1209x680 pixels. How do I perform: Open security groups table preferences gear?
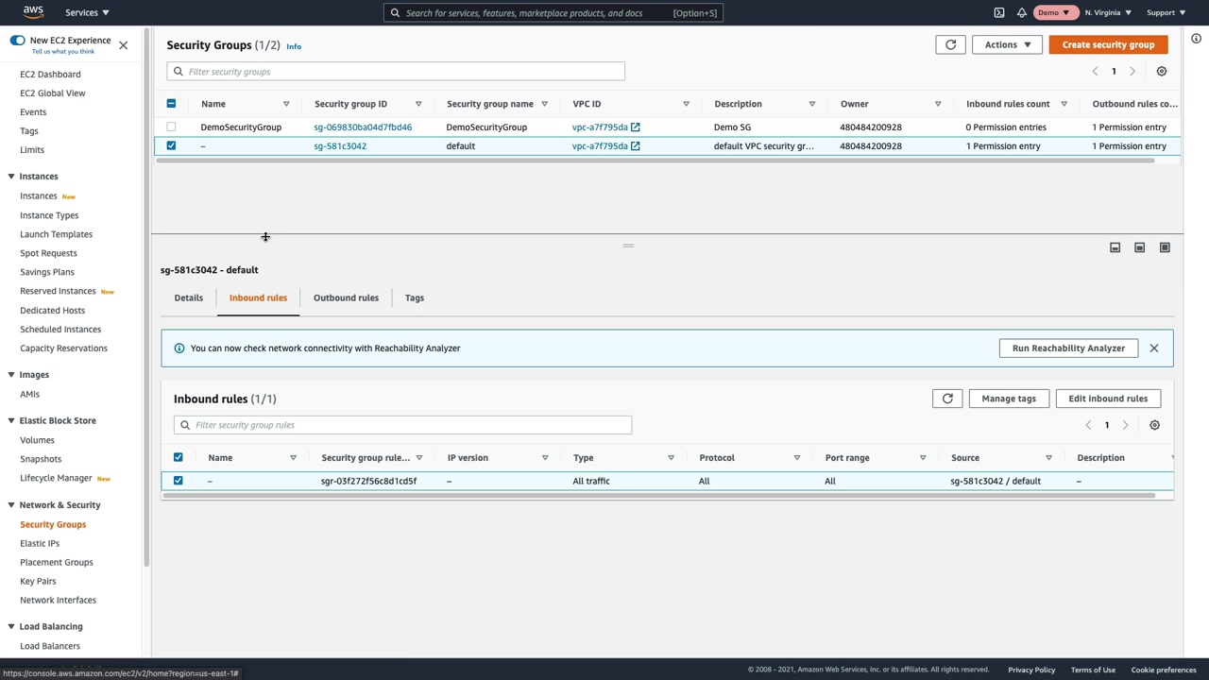tap(1161, 72)
